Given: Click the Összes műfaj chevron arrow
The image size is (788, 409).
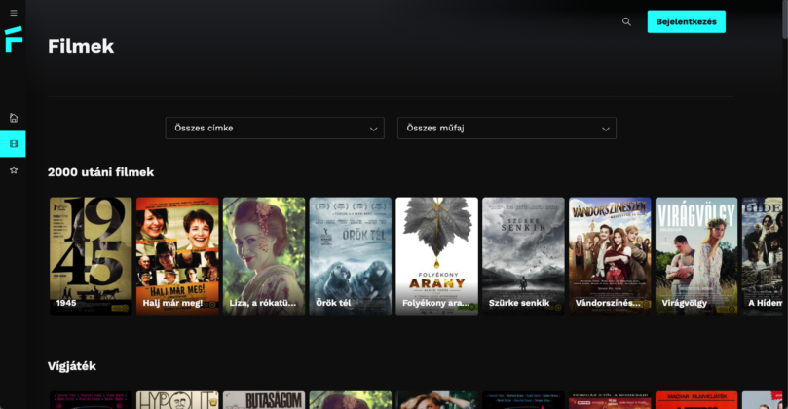Looking at the screenshot, I should [605, 129].
